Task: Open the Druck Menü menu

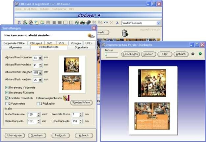Action: pyautogui.click(x=31, y=9)
